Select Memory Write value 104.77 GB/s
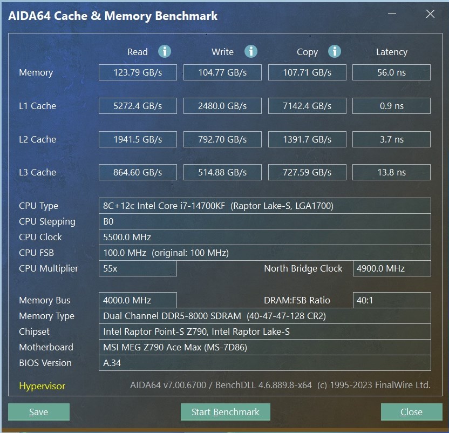Image resolution: width=449 pixels, height=433 pixels. (222, 72)
